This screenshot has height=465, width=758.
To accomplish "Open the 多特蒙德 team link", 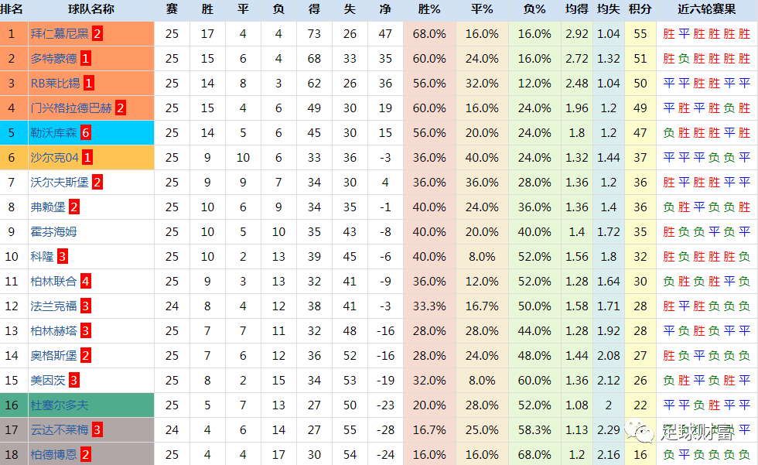I will pyautogui.click(x=53, y=59).
